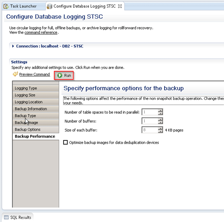Open the command reference link
Viewport: 224px width, 222px height.
[x=41, y=32]
